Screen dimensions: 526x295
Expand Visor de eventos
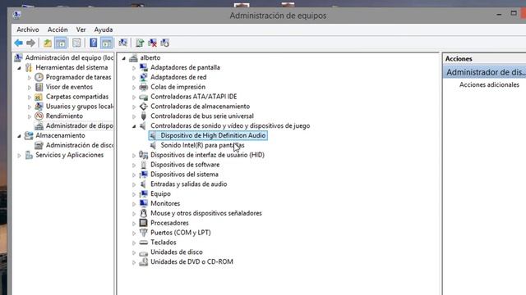[30, 88]
